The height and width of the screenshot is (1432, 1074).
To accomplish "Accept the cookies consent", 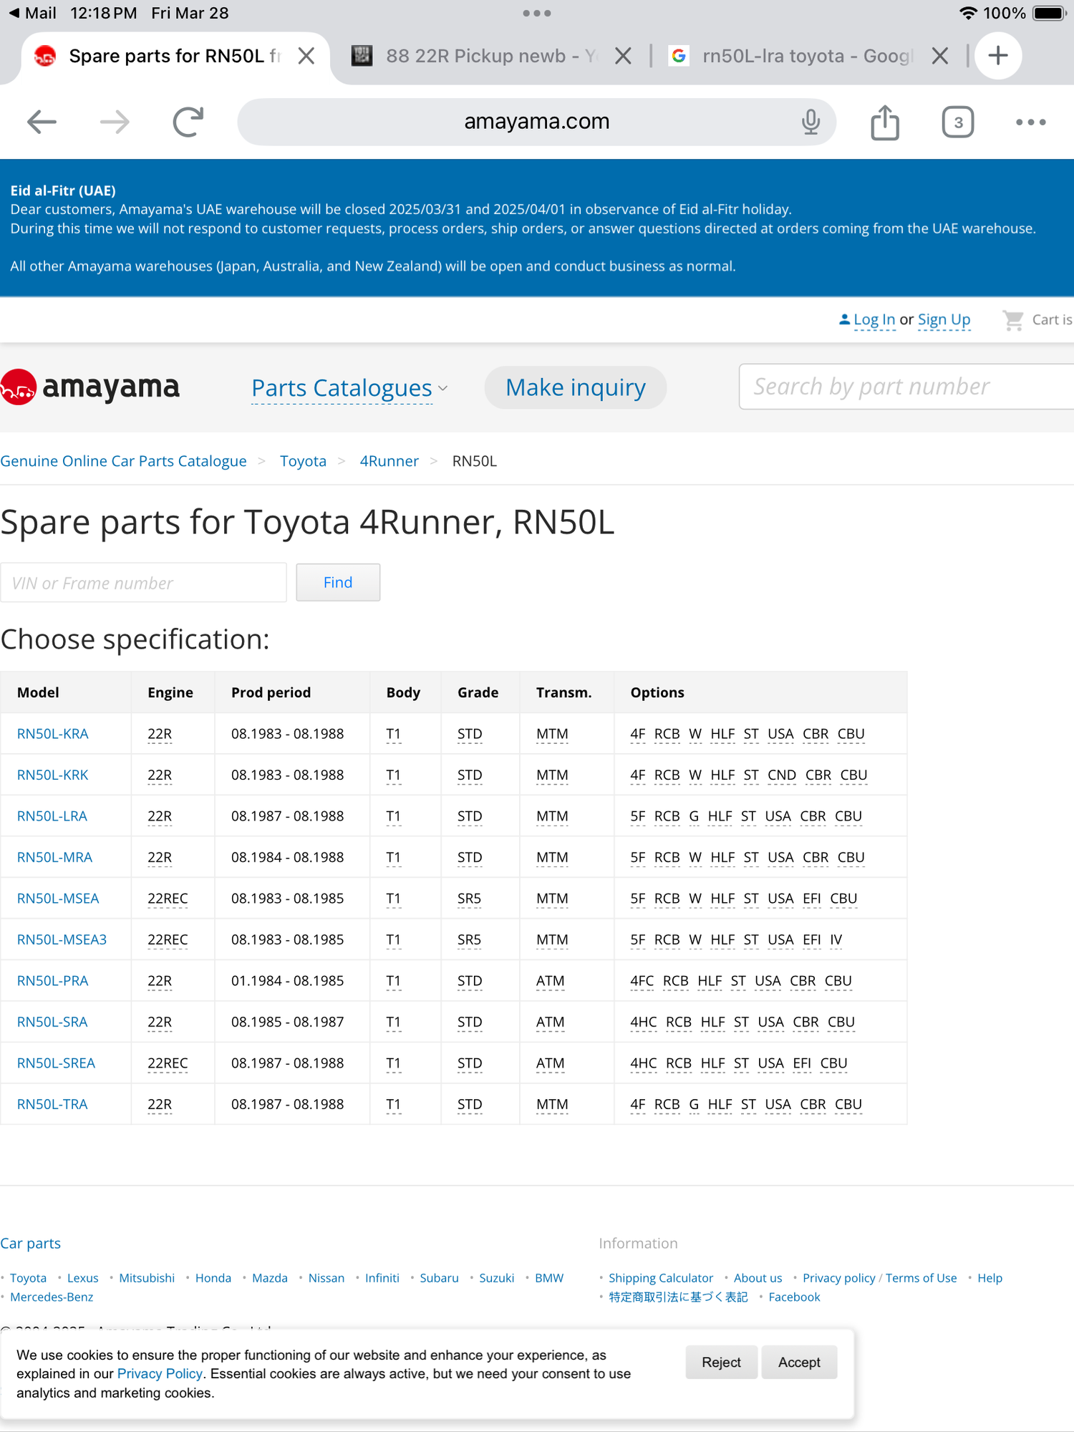I will [x=798, y=1363].
